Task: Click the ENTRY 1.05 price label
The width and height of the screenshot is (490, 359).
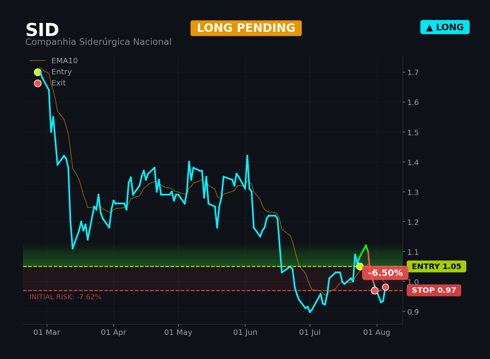Action: tap(436, 267)
